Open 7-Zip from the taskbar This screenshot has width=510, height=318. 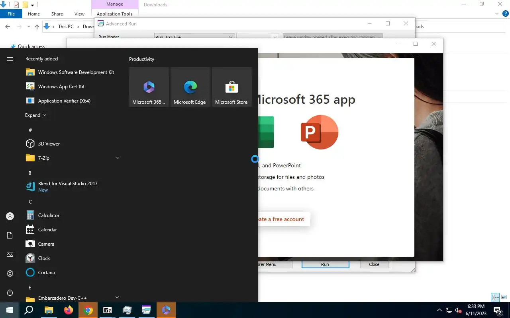(108, 310)
